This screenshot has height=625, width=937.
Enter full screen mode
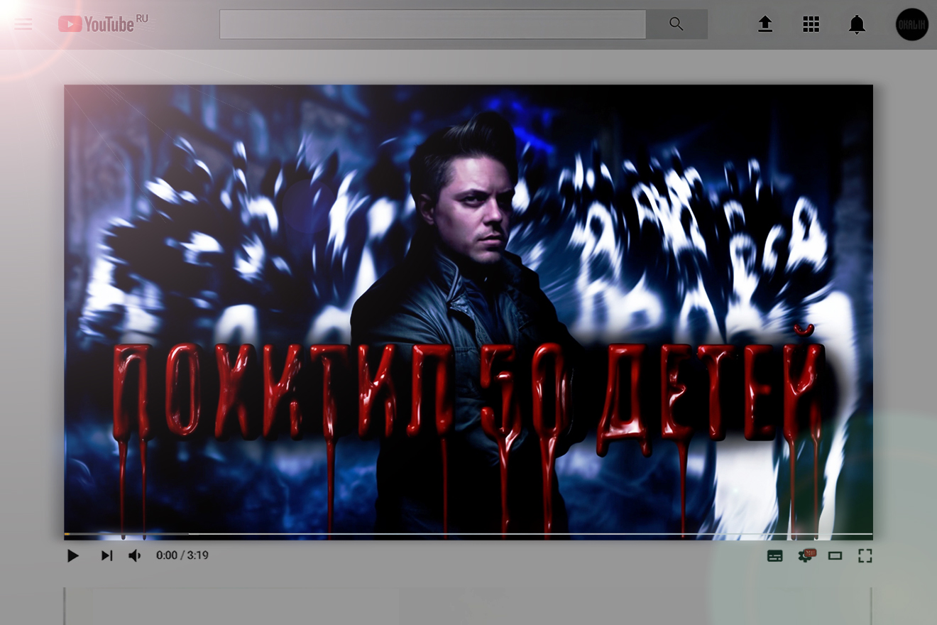(x=865, y=556)
